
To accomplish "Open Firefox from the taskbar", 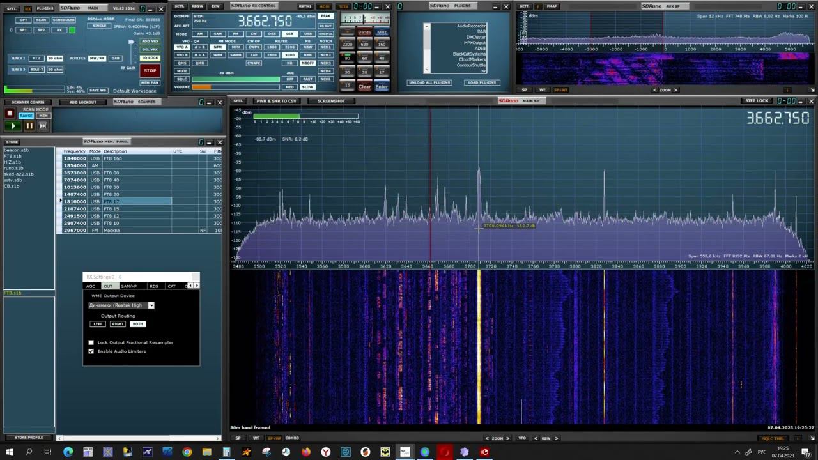I will [306, 452].
